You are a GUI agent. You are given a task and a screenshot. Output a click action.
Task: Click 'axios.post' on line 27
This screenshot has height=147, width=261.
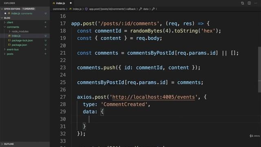point(91,97)
